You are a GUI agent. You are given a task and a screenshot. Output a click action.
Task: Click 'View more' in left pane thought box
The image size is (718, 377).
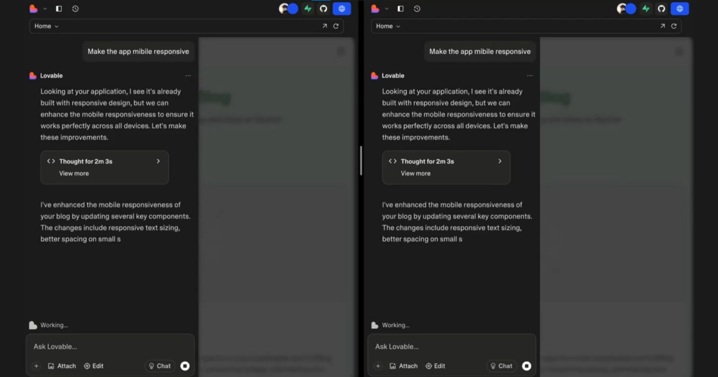(74, 174)
